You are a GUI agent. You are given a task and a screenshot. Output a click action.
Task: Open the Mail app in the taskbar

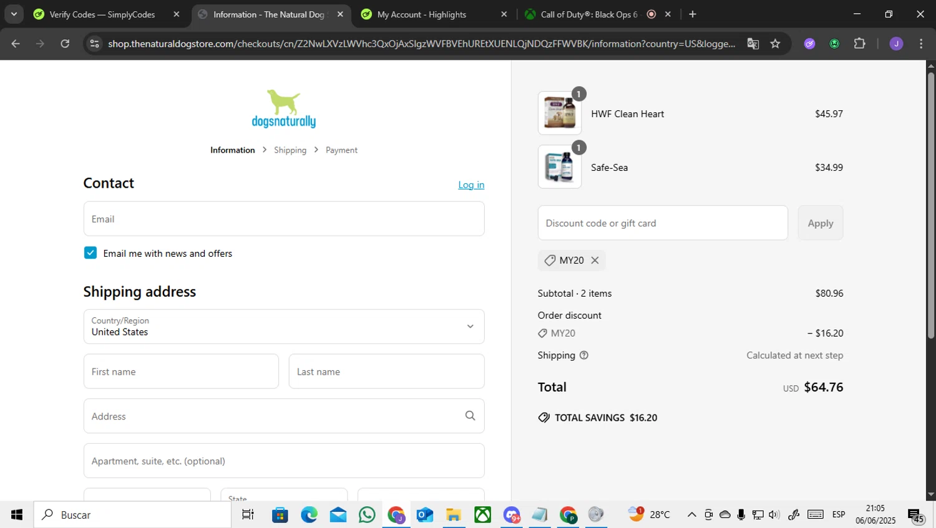(338, 515)
